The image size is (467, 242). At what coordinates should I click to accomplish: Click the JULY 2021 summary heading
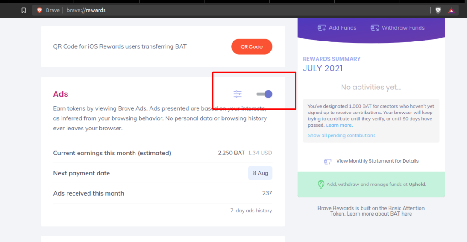pyautogui.click(x=322, y=68)
